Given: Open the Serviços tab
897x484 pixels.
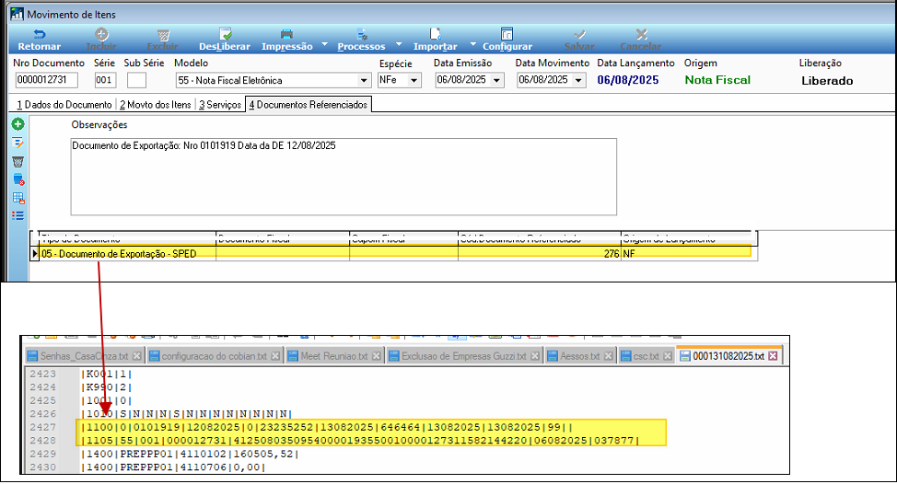Looking at the screenshot, I should tap(220, 105).
